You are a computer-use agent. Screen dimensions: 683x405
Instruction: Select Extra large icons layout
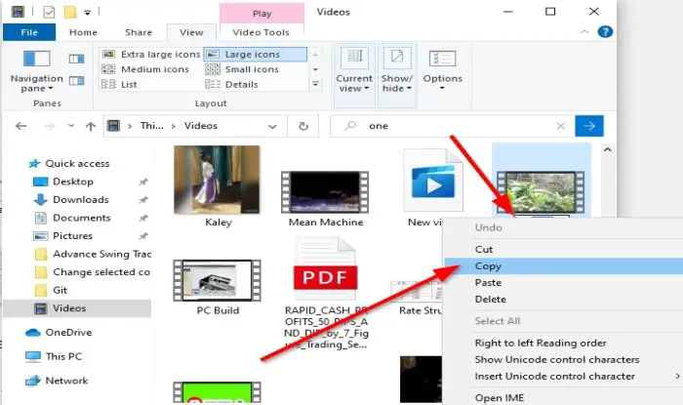tap(150, 55)
